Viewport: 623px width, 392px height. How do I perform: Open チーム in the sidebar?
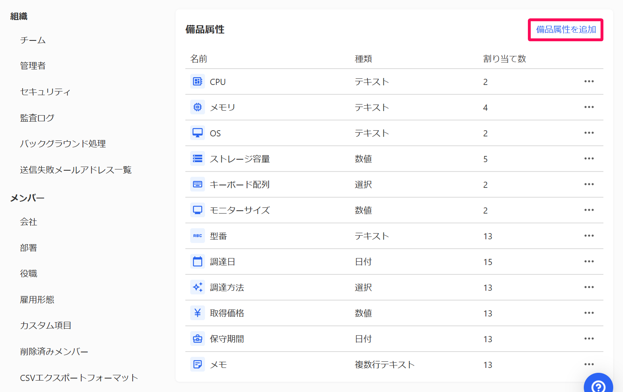coord(33,40)
